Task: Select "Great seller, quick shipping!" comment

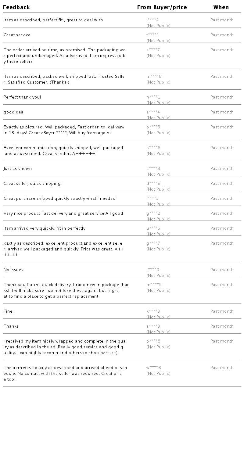Action: pos(33,184)
